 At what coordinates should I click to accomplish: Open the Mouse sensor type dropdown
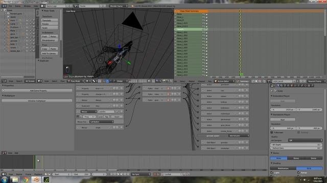pyautogui.click(x=88, y=112)
